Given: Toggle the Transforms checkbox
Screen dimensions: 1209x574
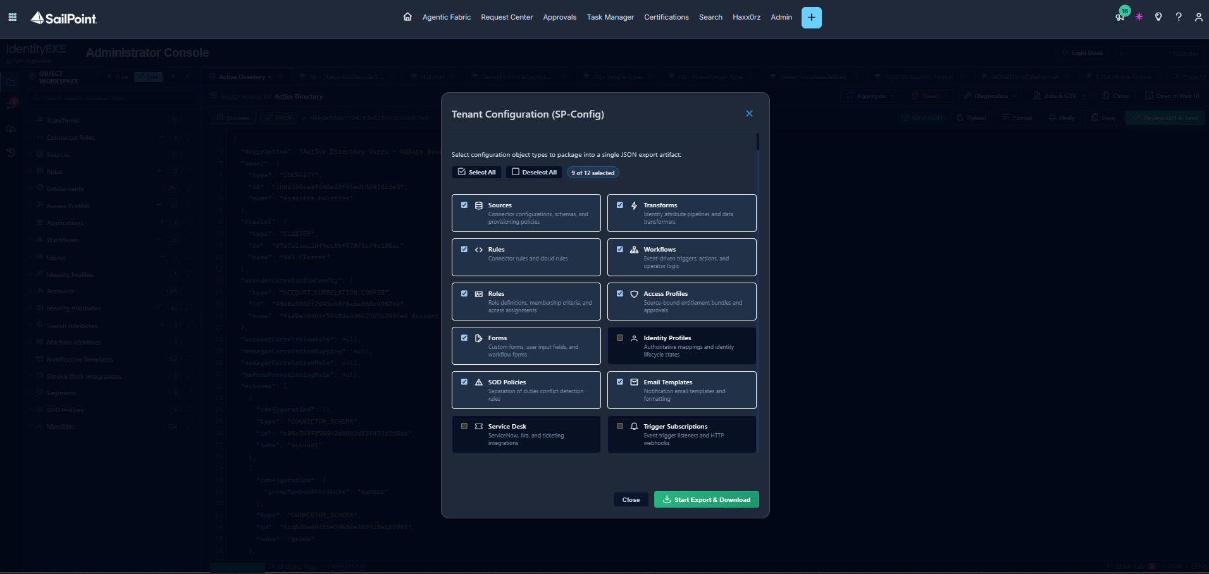Looking at the screenshot, I should [620, 205].
